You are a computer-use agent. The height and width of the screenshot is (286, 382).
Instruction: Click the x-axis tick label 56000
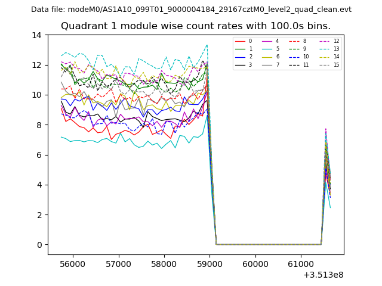pyautogui.click(x=73, y=263)
